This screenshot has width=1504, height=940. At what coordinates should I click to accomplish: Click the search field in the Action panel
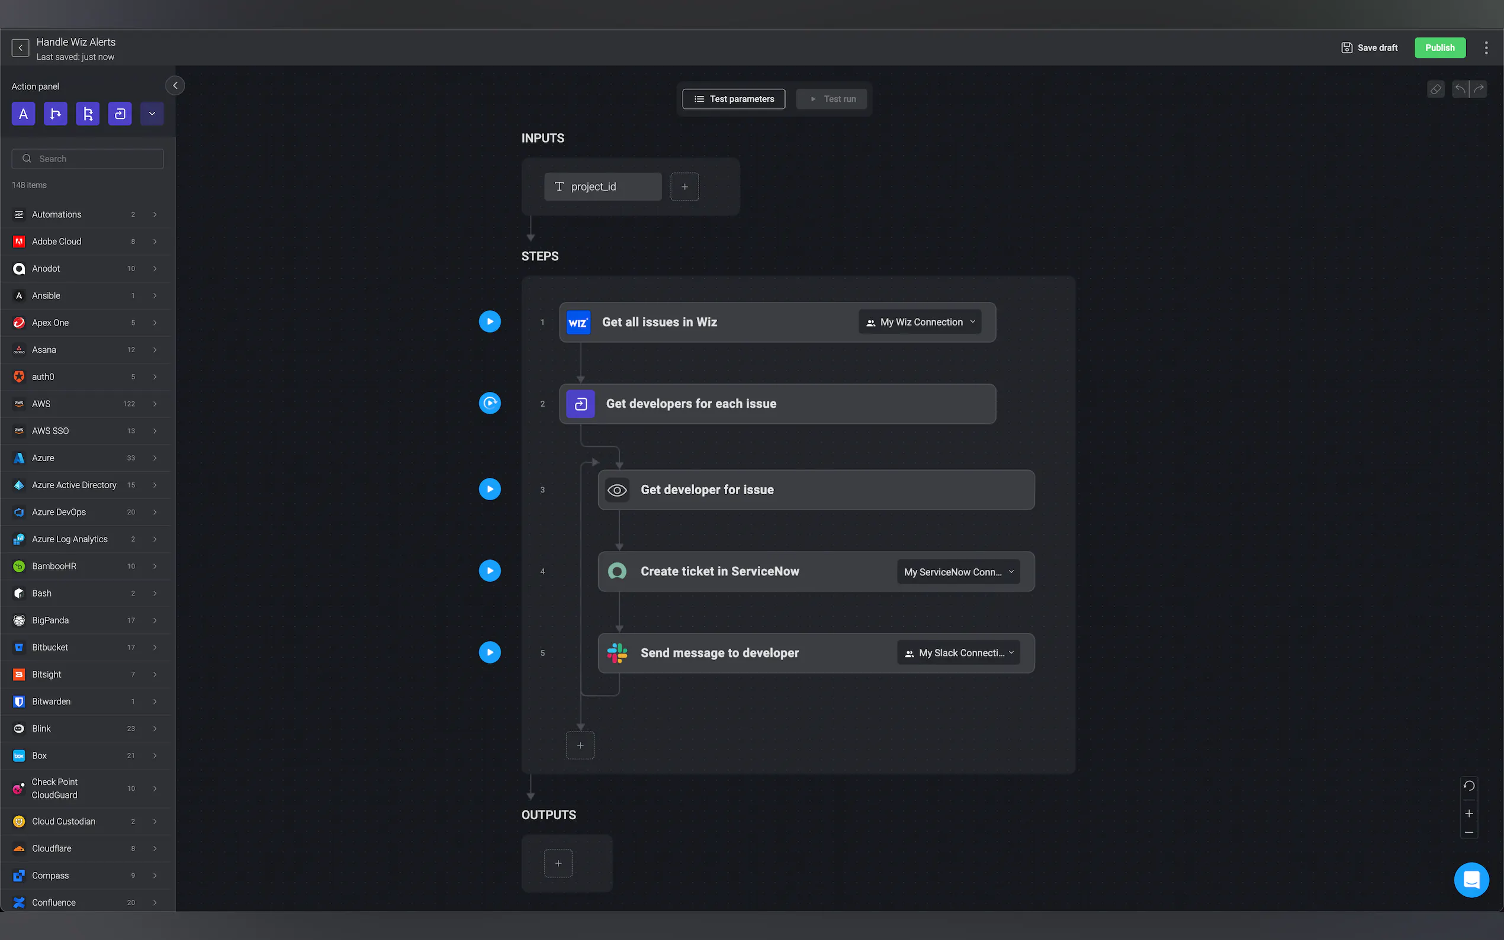pos(87,159)
